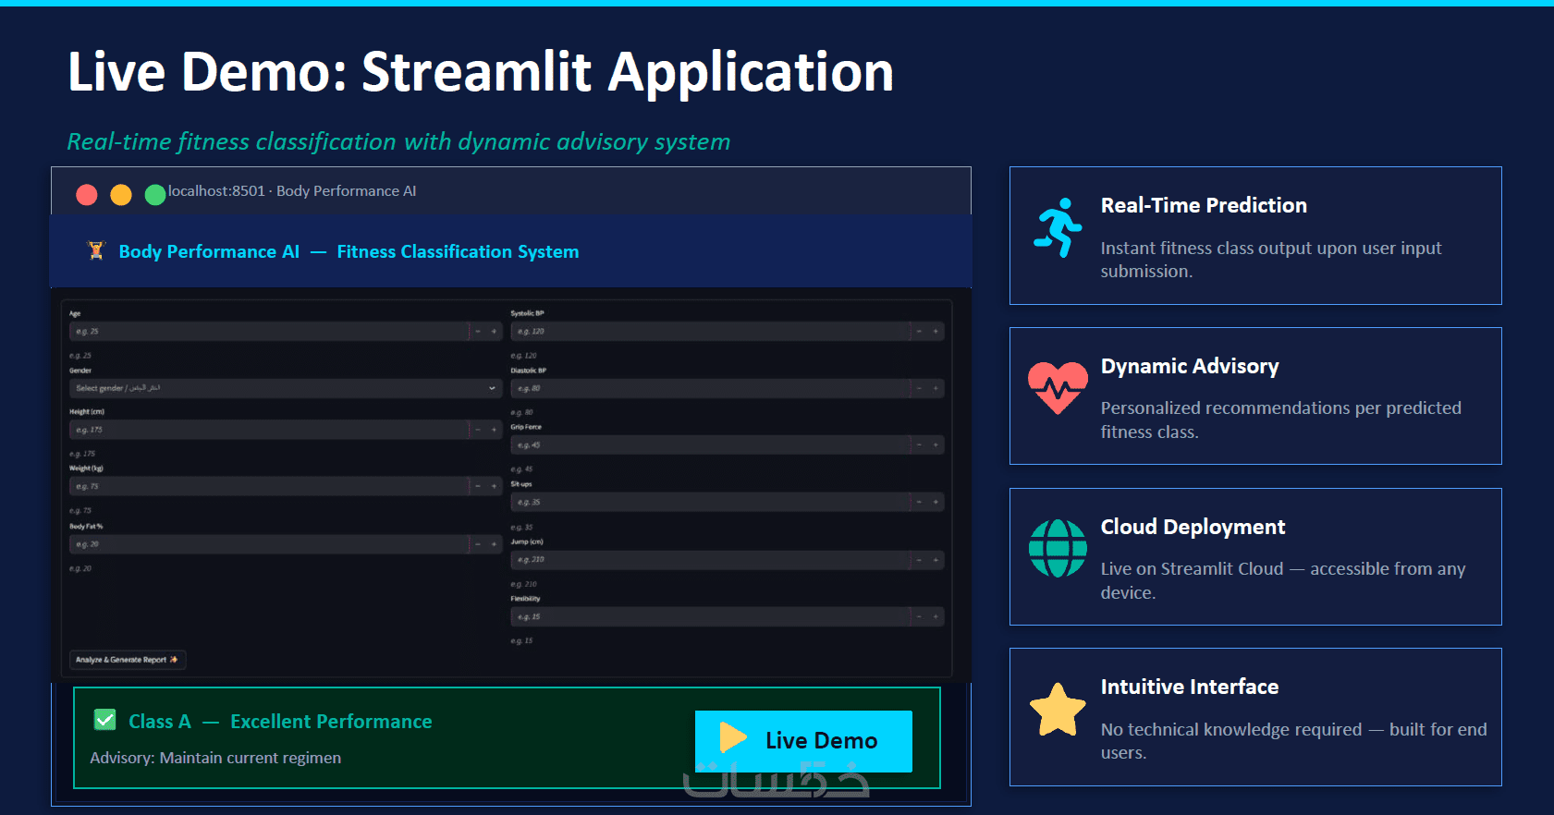
Task: Click the yellow dot in the browser bar
Action: 121,194
